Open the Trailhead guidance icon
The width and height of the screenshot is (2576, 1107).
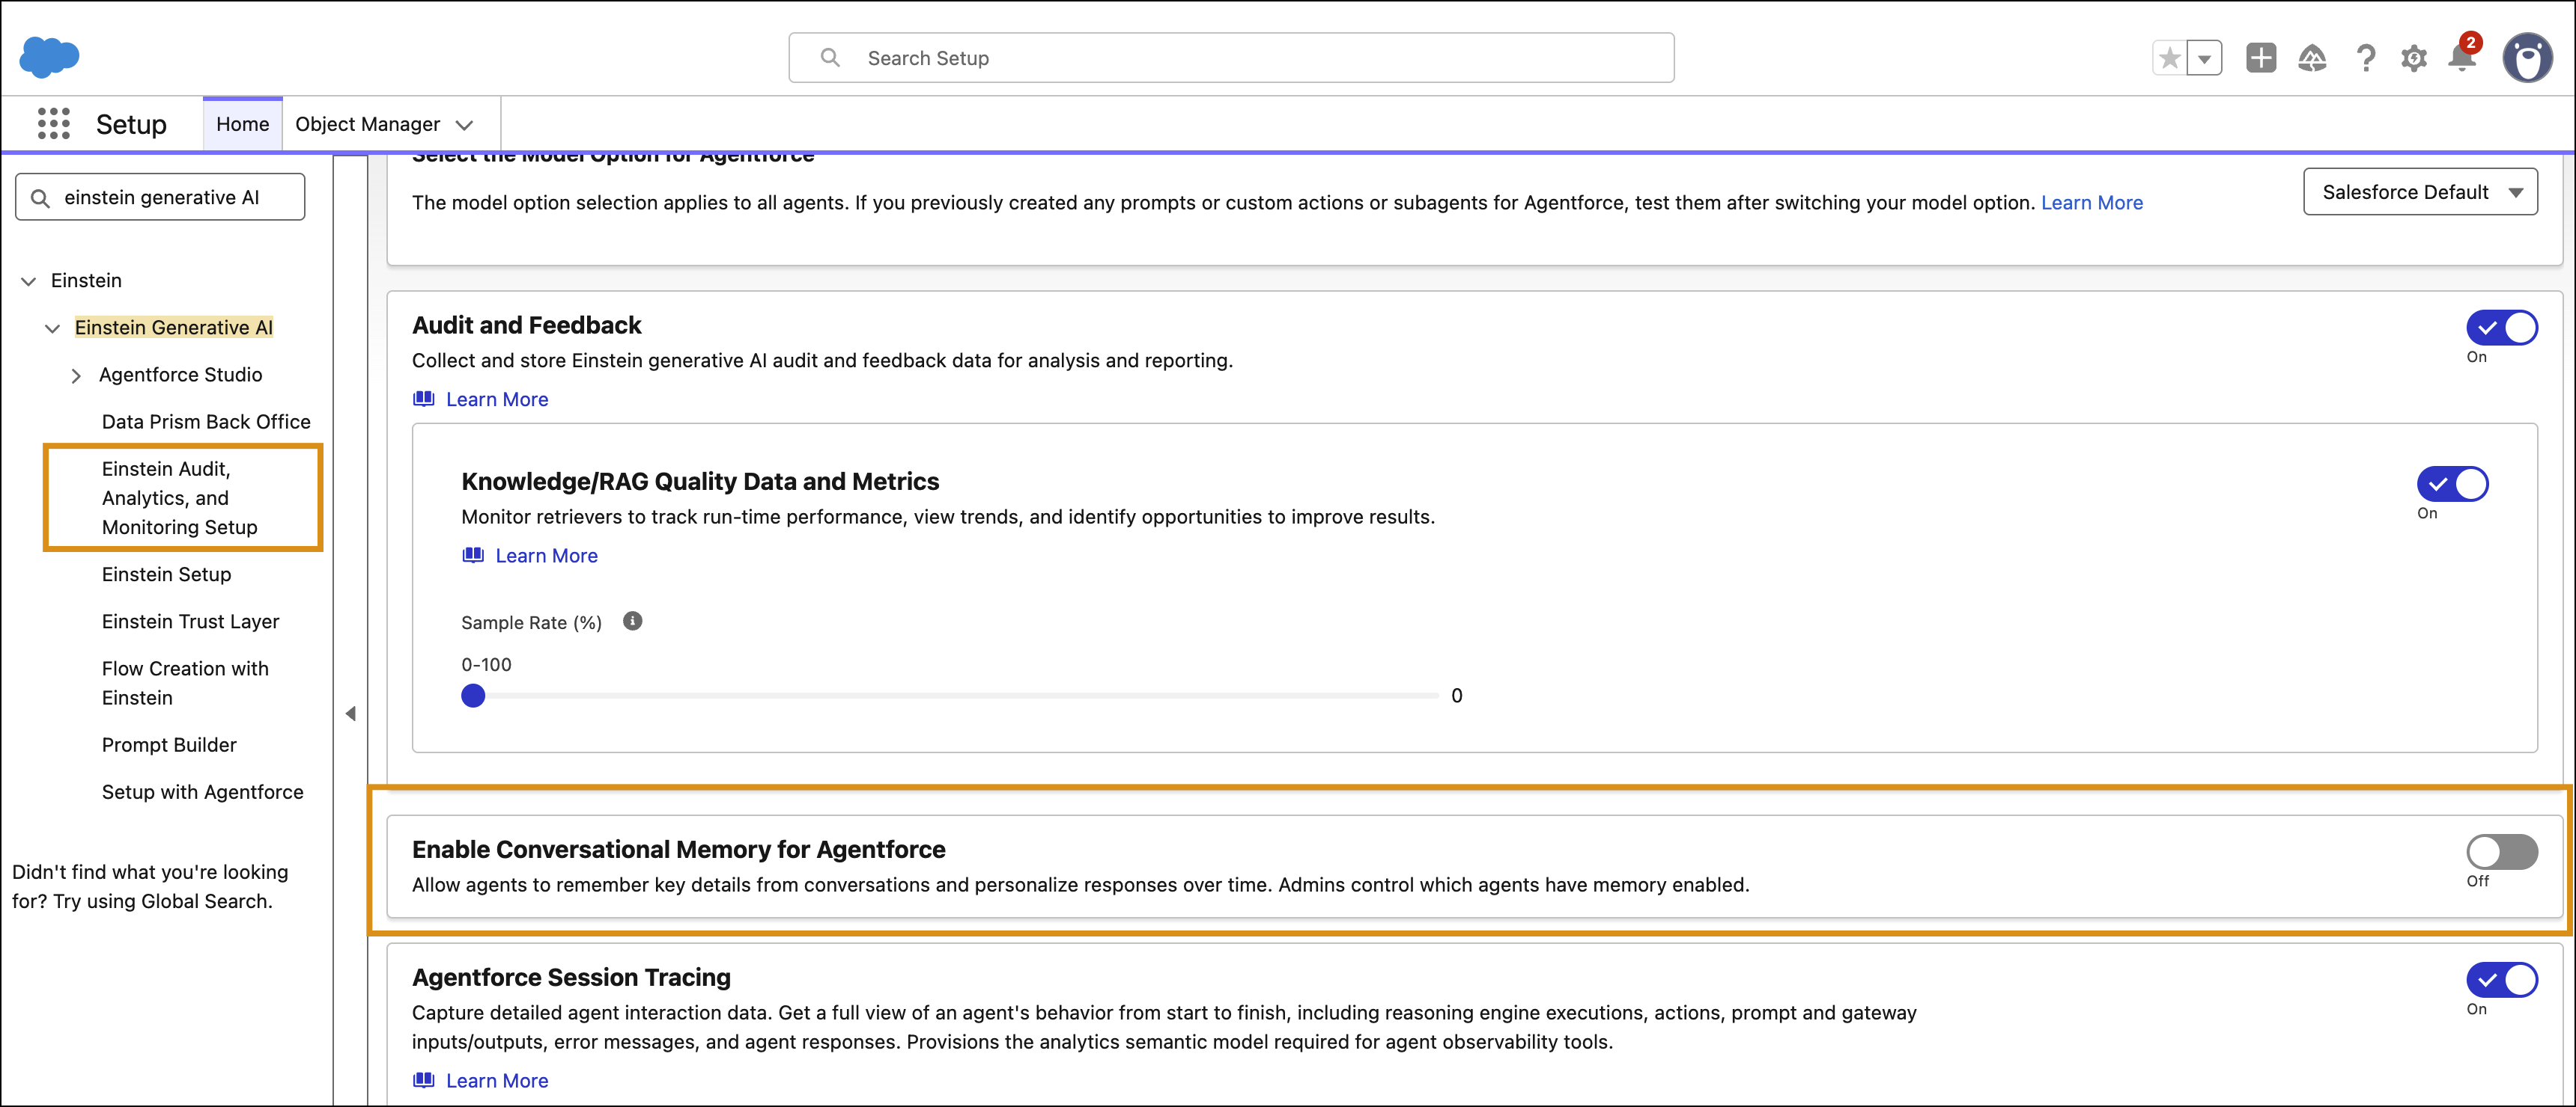click(2312, 58)
